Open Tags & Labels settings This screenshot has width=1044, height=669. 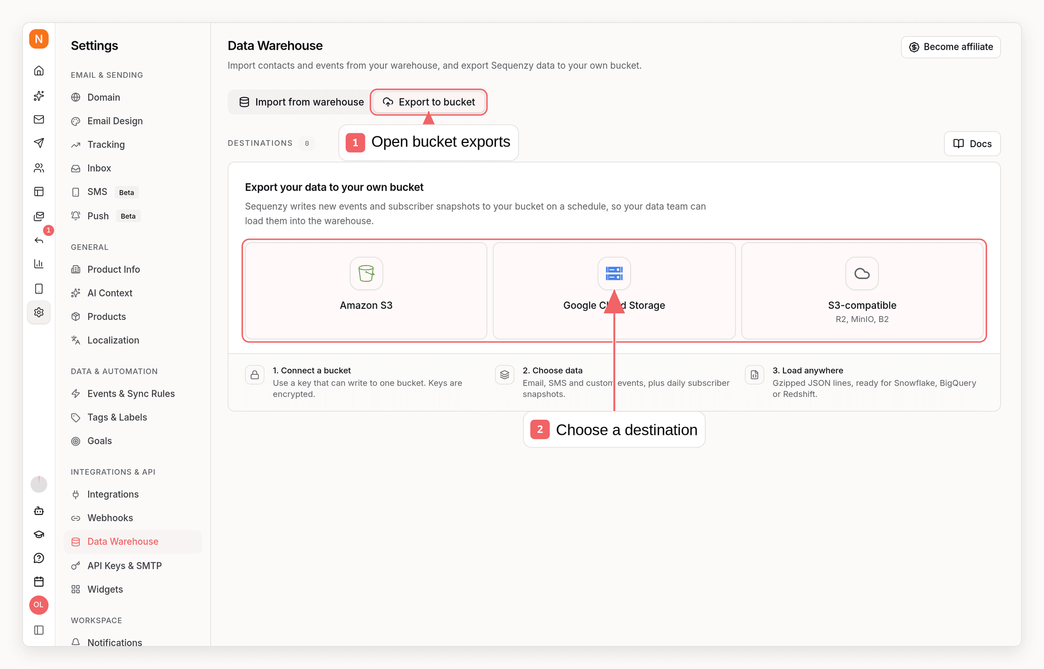(133, 417)
